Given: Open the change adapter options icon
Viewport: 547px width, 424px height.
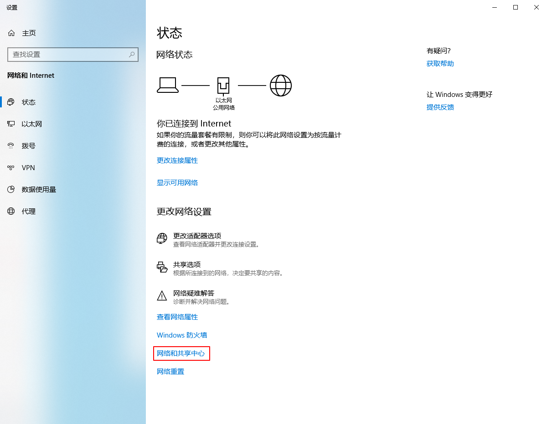Looking at the screenshot, I should (x=162, y=239).
